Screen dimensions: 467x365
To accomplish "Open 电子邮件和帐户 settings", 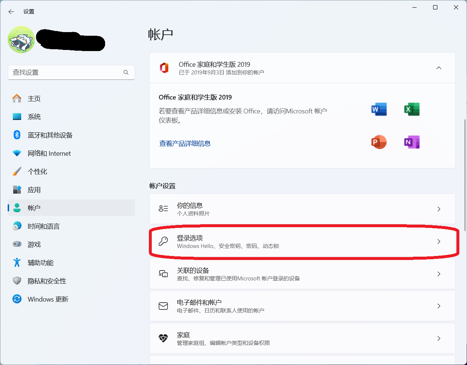I will tap(302, 306).
